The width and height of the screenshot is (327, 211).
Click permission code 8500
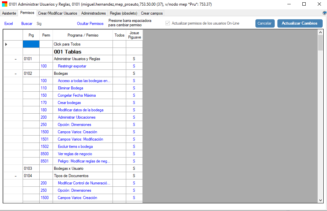[x=46, y=154]
